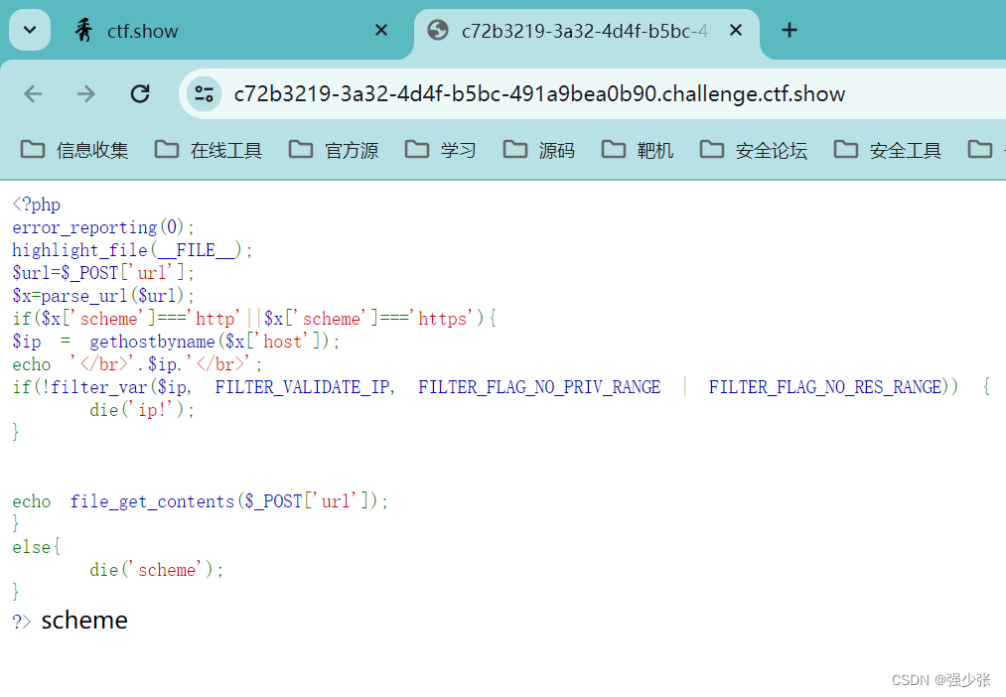This screenshot has width=1006, height=697.
Task: Click the highlight_file(__FILE__) line
Action: point(132,250)
